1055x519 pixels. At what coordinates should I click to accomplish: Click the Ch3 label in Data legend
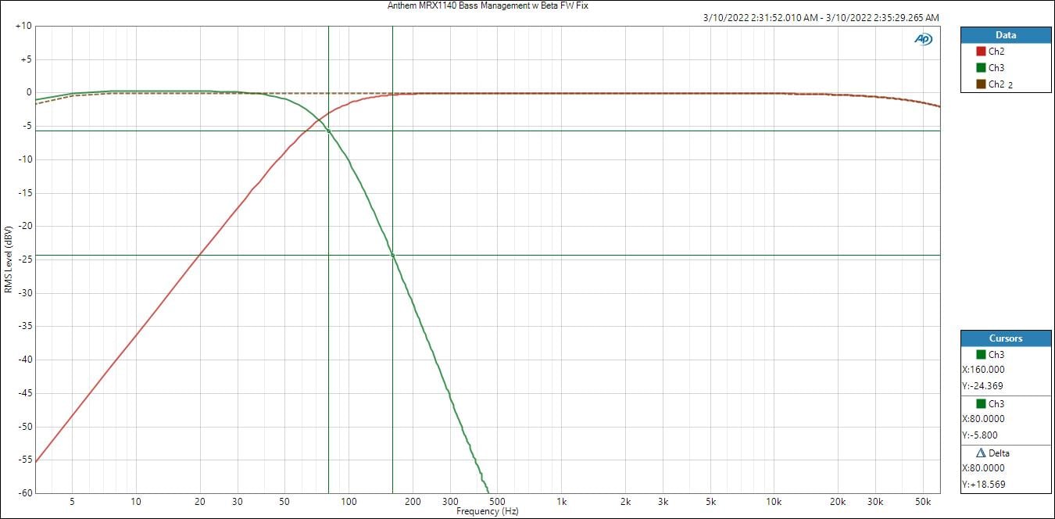(x=996, y=68)
